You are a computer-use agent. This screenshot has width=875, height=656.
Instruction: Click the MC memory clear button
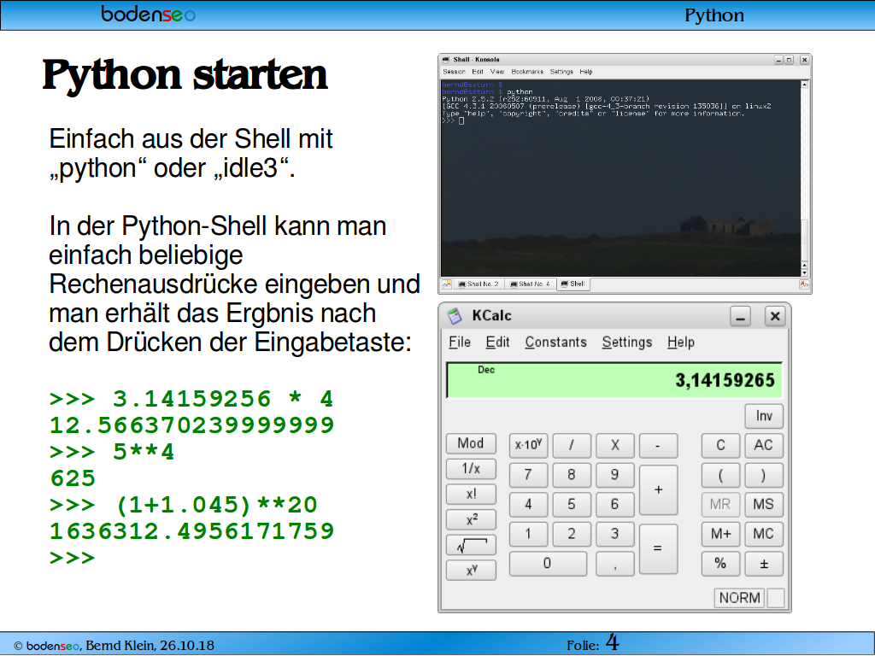[764, 534]
